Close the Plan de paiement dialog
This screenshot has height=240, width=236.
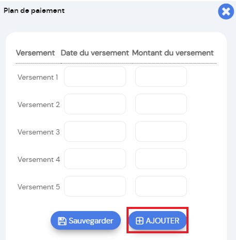[x=226, y=11]
